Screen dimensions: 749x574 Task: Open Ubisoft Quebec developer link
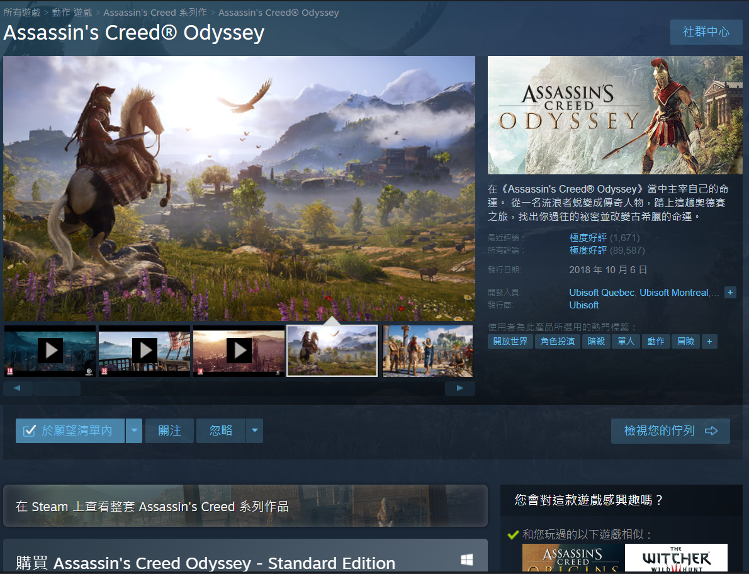tap(601, 293)
